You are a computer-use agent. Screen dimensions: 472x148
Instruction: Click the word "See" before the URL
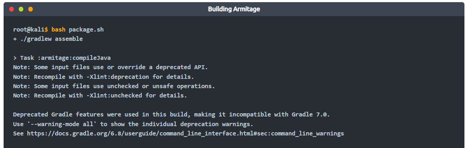coord(18,134)
